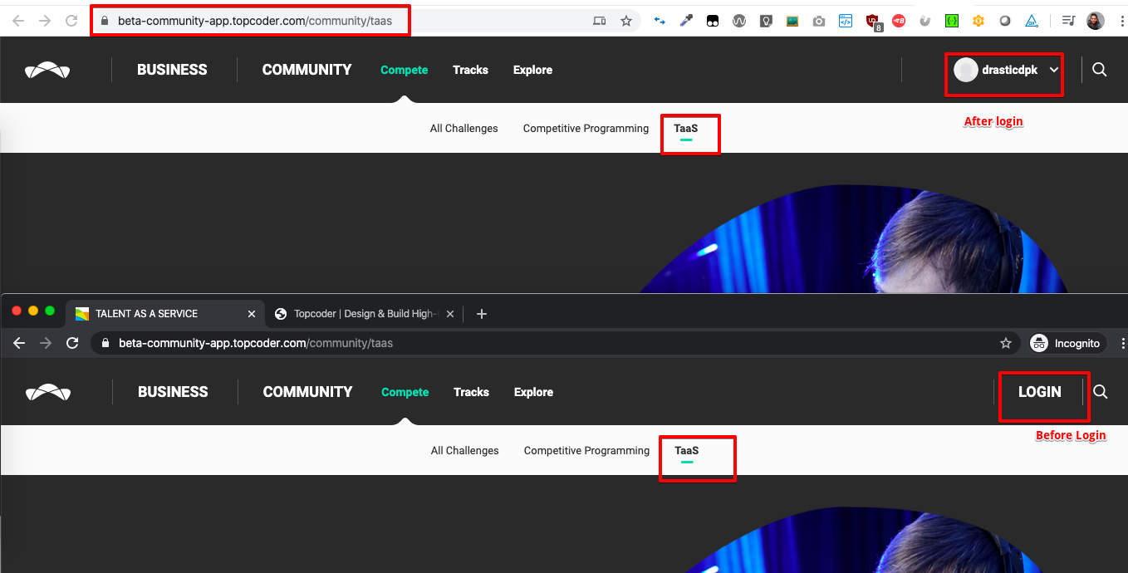1128x573 pixels.
Task: Switch to the Topcoder | Design & Build tab
Action: click(x=365, y=314)
